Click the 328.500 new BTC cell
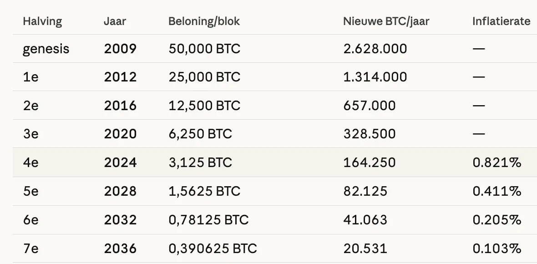Screen dimensions: 537x264 tap(370, 134)
